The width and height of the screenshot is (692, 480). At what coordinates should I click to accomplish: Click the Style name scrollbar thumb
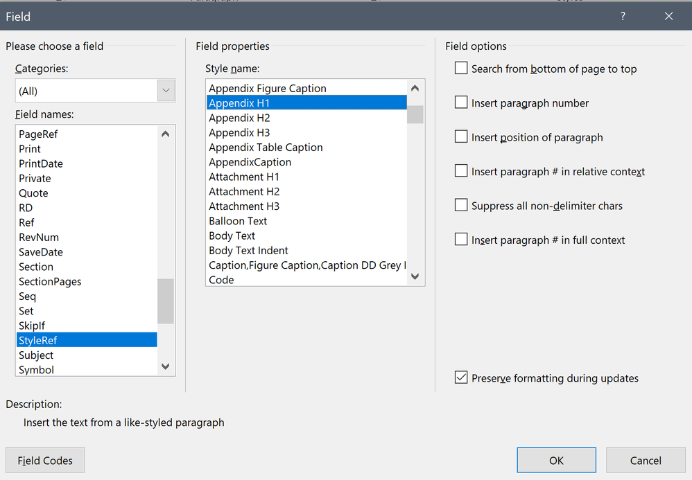pyautogui.click(x=415, y=114)
